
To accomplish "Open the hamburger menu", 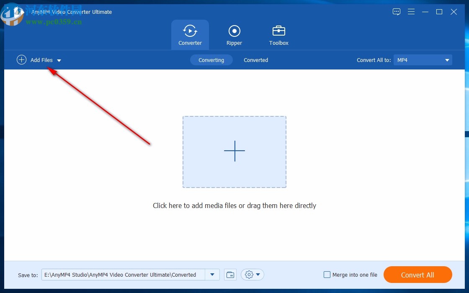I will [x=411, y=12].
